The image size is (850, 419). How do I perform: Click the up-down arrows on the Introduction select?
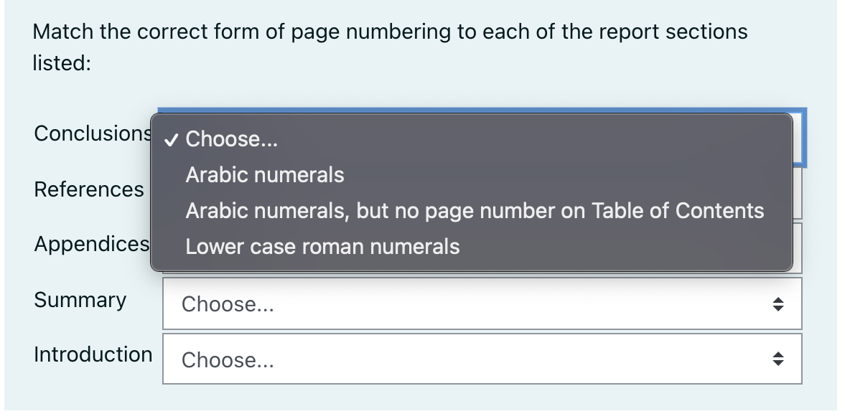pos(778,359)
